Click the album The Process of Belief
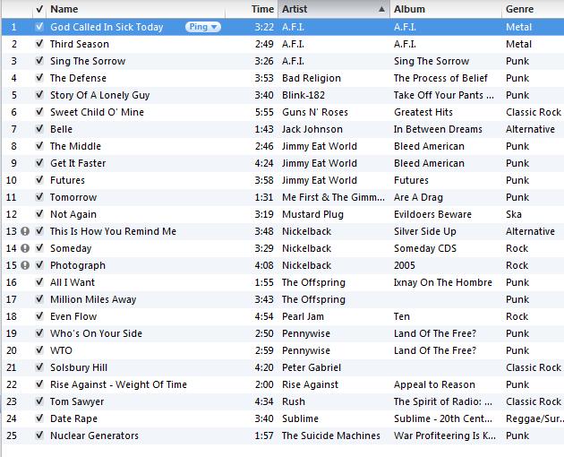This screenshot has height=457, width=564. (x=440, y=78)
